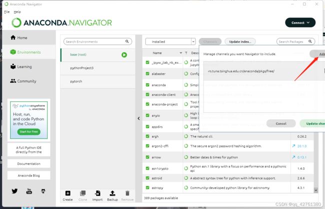Click the Clone environment icon
Viewport: 325px width, 209px height.
point(82,193)
